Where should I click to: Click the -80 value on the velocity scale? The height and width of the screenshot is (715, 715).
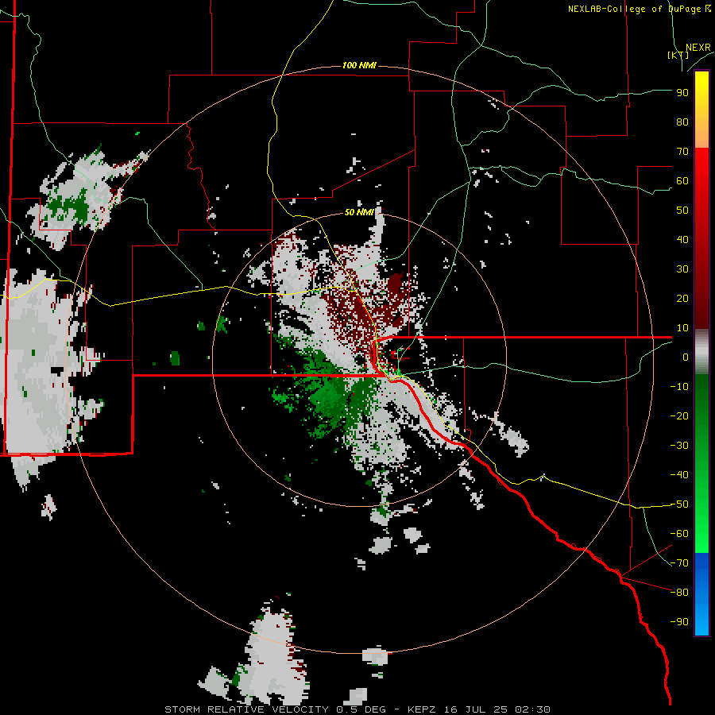tap(679, 593)
